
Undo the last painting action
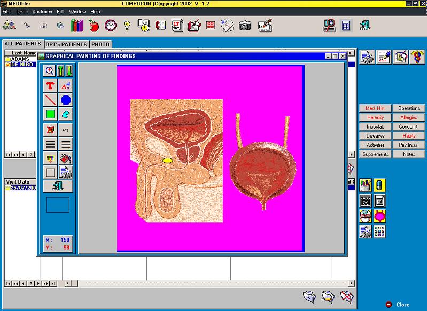coord(66,130)
